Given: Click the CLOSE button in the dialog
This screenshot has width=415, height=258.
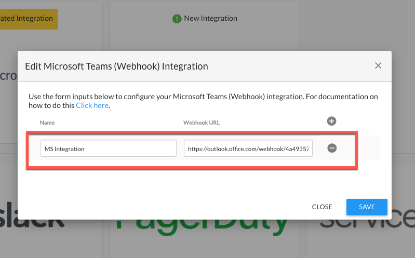Looking at the screenshot, I should 322,207.
